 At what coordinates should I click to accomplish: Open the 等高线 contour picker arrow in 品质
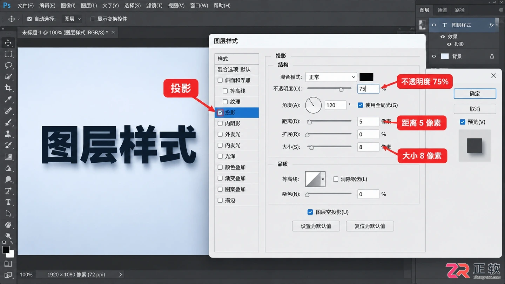(x=323, y=179)
